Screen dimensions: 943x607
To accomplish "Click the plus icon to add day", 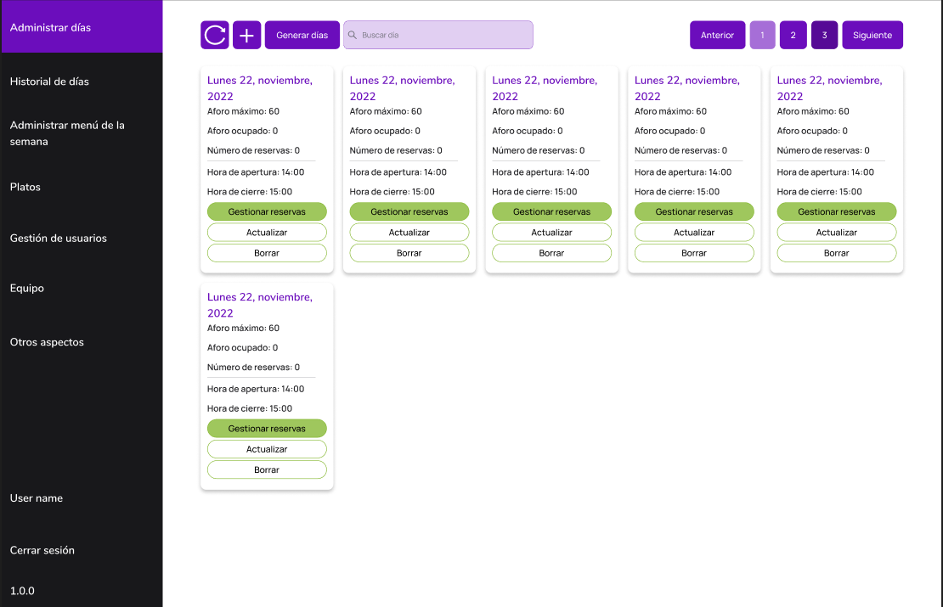I will [246, 35].
